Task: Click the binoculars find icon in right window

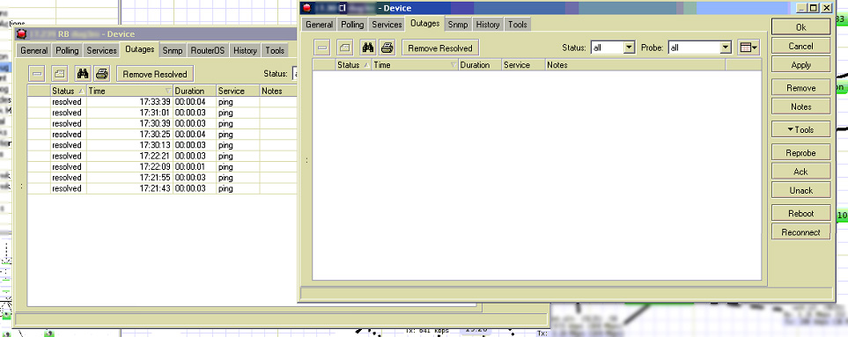Action: point(368,48)
